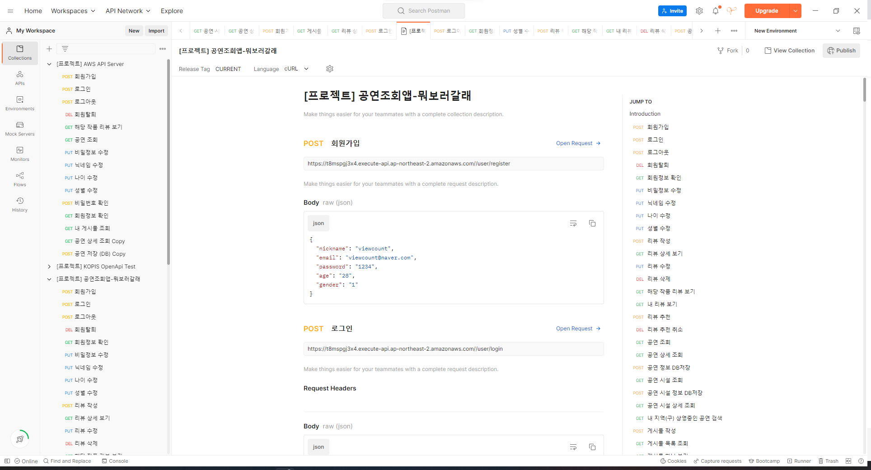Open the Collections sidebar panel

tap(20, 53)
